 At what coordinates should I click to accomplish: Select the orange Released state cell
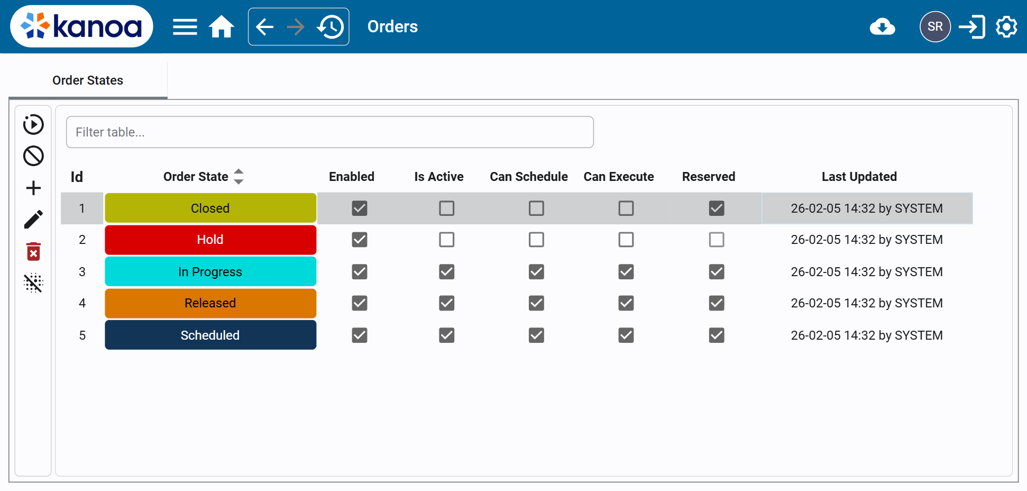[210, 303]
